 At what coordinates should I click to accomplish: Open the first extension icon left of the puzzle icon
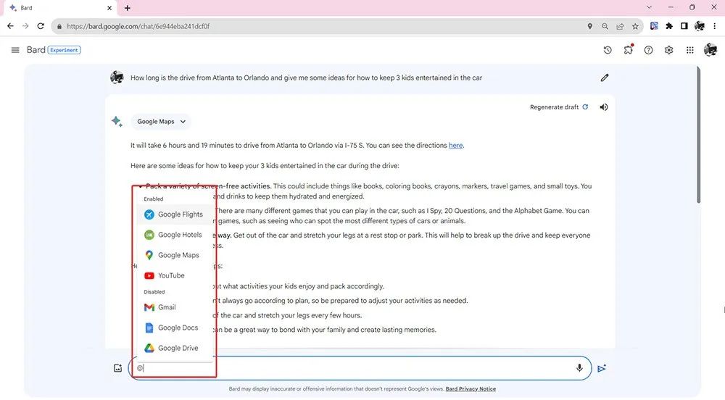[654, 26]
